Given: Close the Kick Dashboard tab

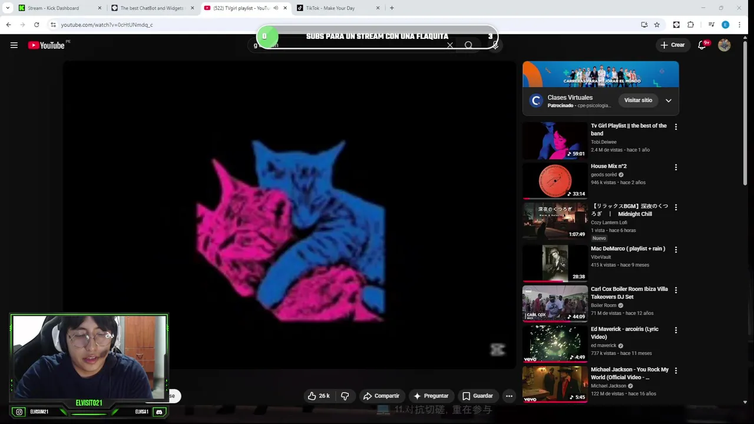Looking at the screenshot, I should point(99,8).
